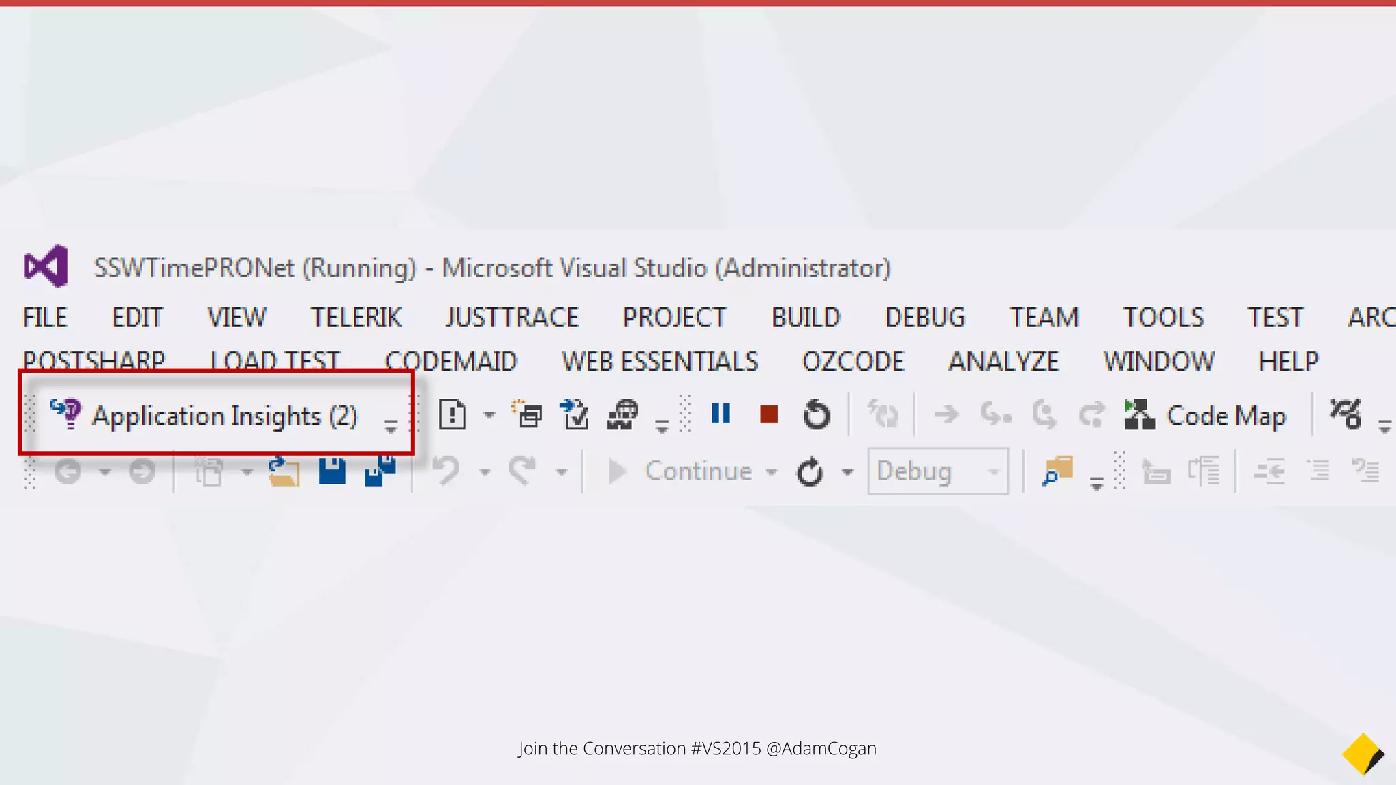Click the Navigate Forward icon
The height and width of the screenshot is (785, 1396).
coord(142,471)
